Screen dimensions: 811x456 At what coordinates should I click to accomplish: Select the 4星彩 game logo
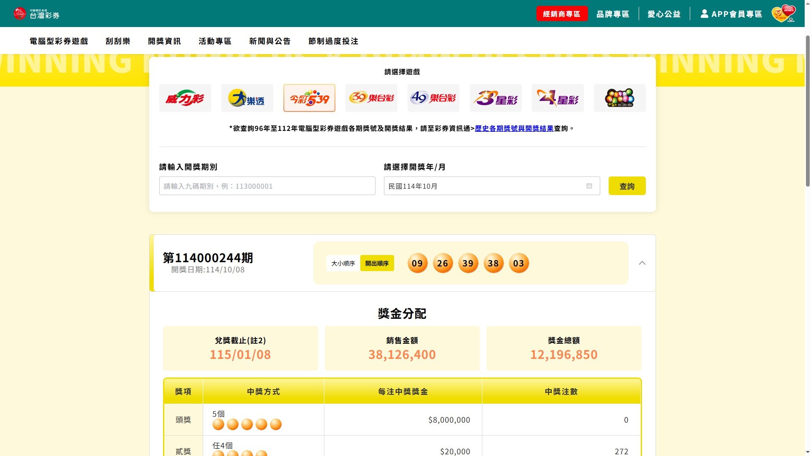coord(558,98)
